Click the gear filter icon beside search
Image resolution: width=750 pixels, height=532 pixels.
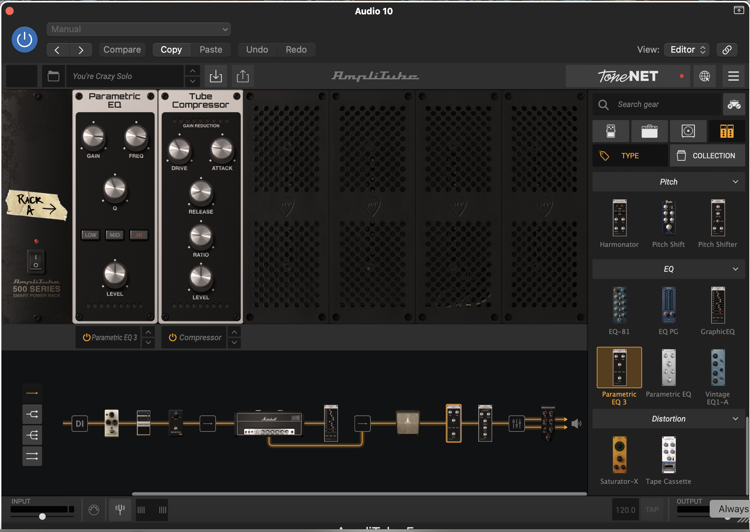click(734, 104)
